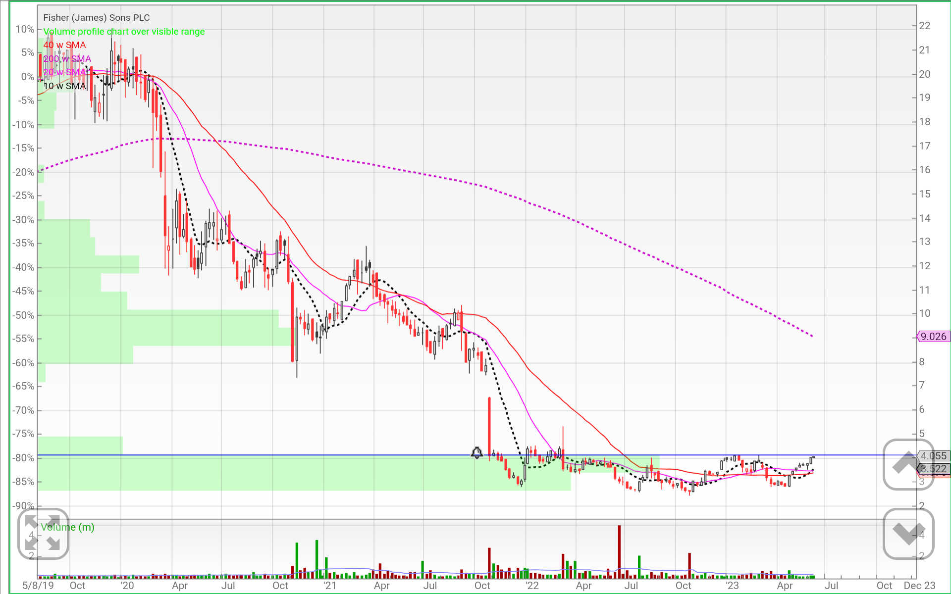Click the -50% label on the left axis
Viewport: 951px width, 594px height.
23,315
